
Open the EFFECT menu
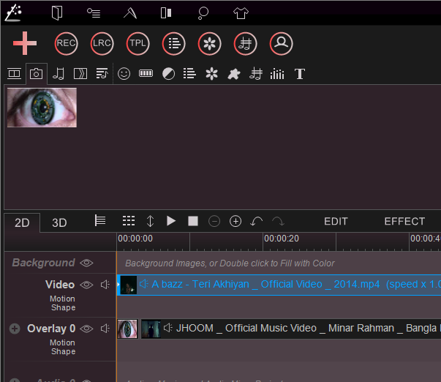pos(404,222)
